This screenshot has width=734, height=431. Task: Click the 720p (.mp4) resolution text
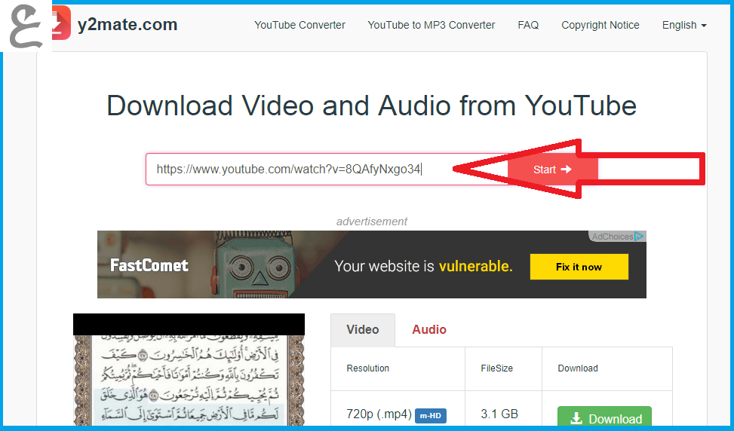379,414
